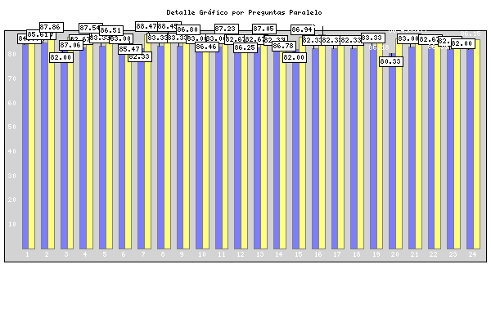The image size is (491, 327).
Task: Click the y-axis tick label 70
Action: [12, 78]
